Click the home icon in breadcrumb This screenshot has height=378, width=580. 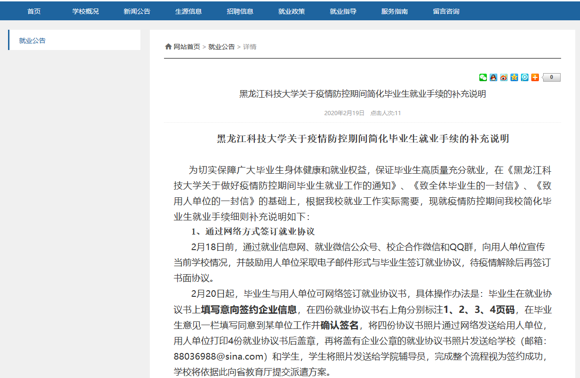pyautogui.click(x=168, y=47)
